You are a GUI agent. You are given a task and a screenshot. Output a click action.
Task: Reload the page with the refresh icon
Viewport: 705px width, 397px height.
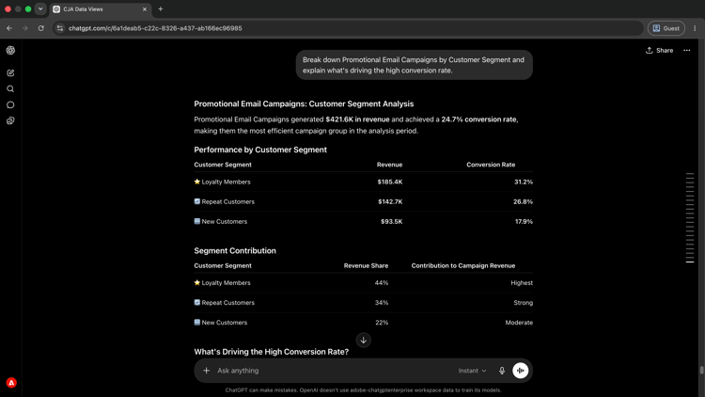click(x=41, y=28)
